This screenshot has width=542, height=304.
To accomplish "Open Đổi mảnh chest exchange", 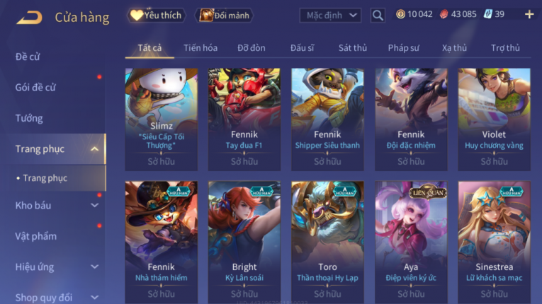I will pyautogui.click(x=225, y=16).
